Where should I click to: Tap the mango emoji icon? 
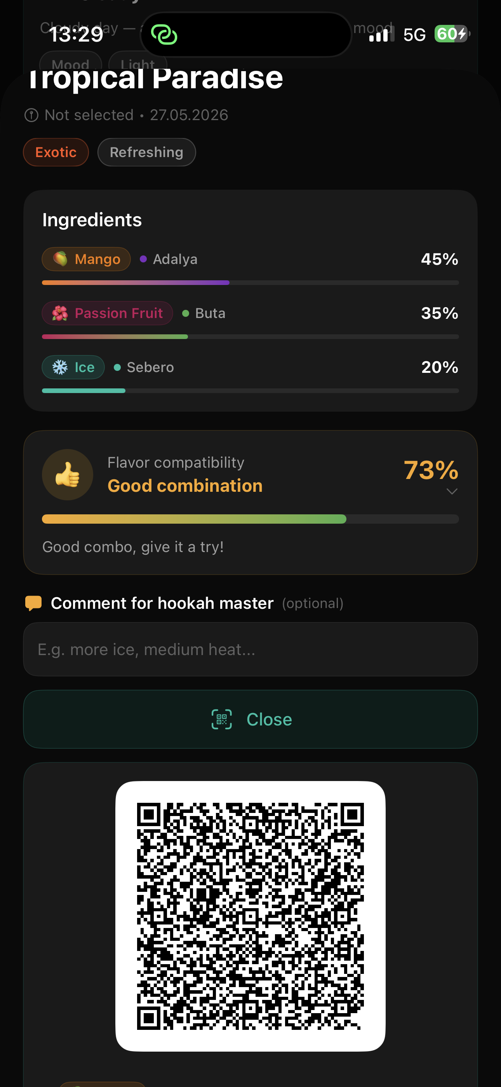pos(60,259)
